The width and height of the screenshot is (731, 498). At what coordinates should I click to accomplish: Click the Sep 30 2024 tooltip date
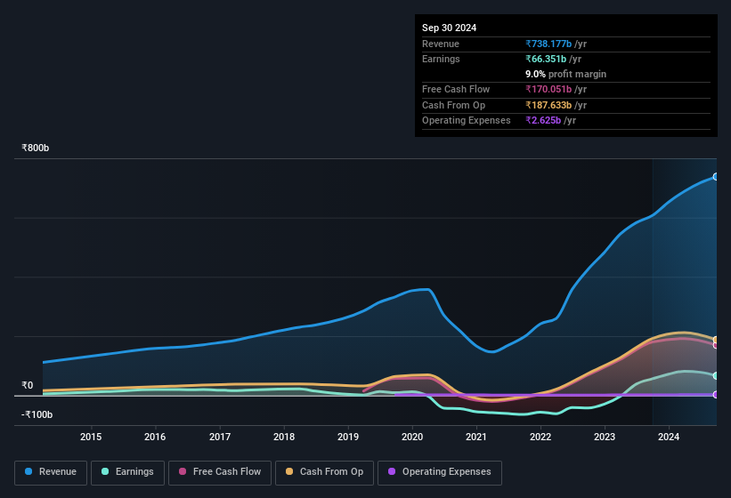coord(449,28)
